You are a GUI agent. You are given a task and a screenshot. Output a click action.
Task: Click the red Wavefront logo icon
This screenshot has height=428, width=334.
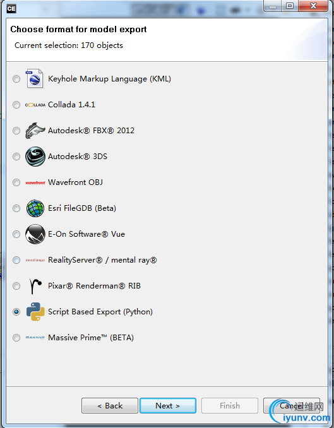(35, 182)
